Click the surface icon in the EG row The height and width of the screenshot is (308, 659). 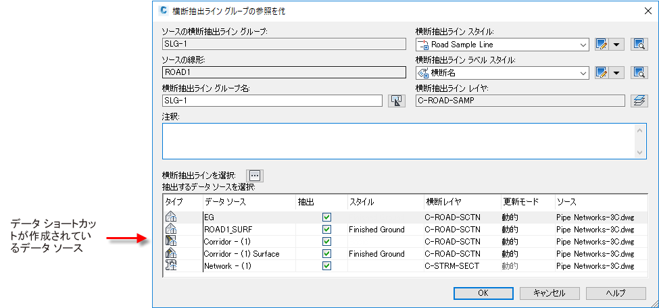(x=172, y=217)
